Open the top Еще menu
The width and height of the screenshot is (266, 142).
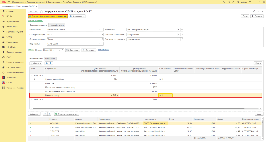[x=245, y=16]
